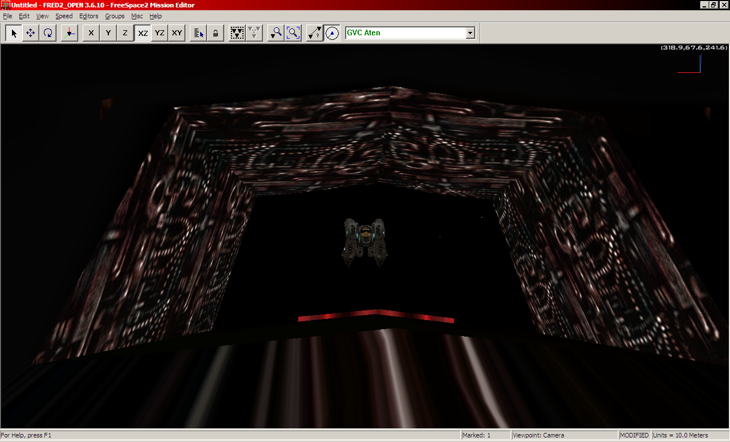Toggle the XZ plane constraint
The image size is (730, 442).
(143, 33)
